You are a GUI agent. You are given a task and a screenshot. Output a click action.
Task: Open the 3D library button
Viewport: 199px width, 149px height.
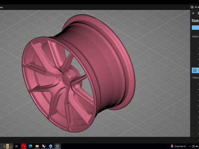(x=194, y=7)
